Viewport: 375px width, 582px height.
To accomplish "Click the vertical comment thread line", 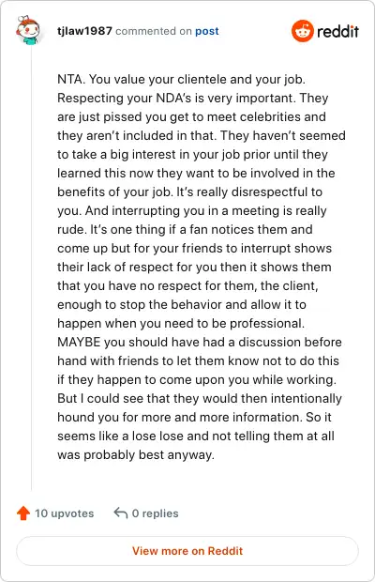I will pos(31,268).
